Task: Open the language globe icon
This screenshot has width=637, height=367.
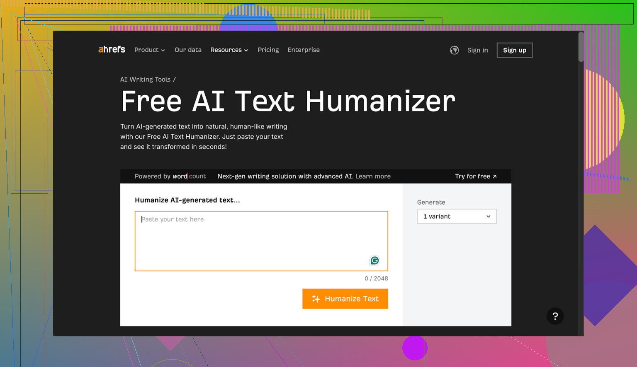Action: [x=455, y=50]
